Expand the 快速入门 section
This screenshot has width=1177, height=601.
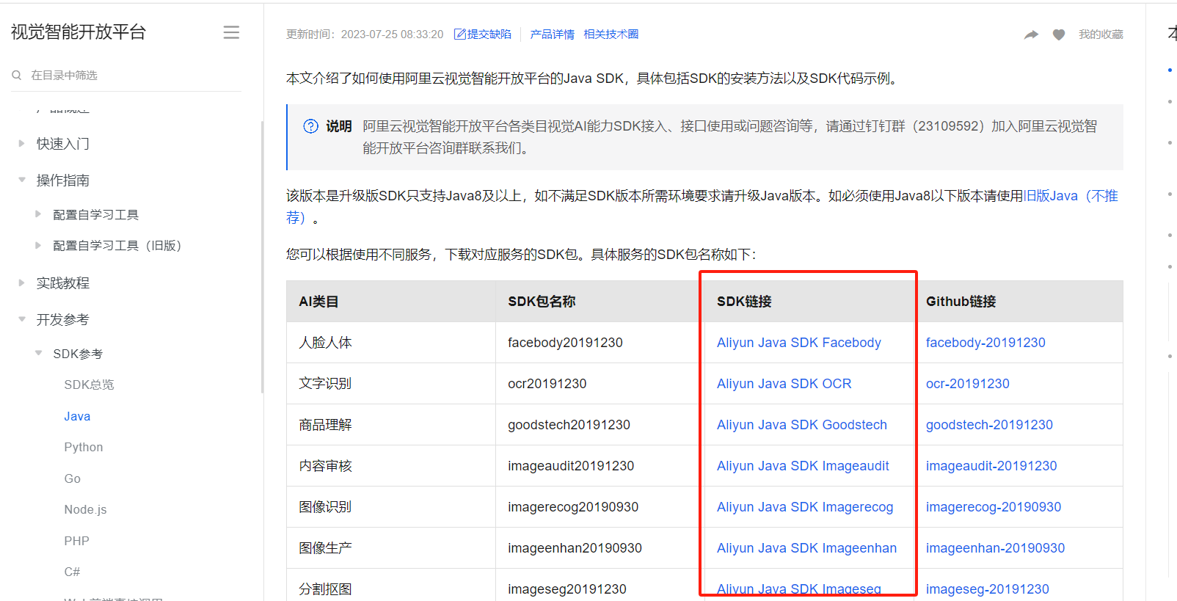click(x=22, y=143)
